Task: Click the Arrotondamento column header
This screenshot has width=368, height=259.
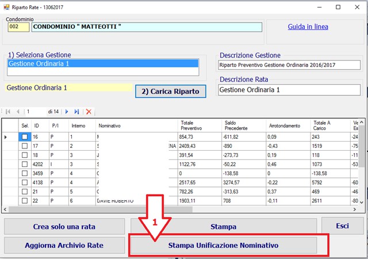Action: pyautogui.click(x=288, y=125)
